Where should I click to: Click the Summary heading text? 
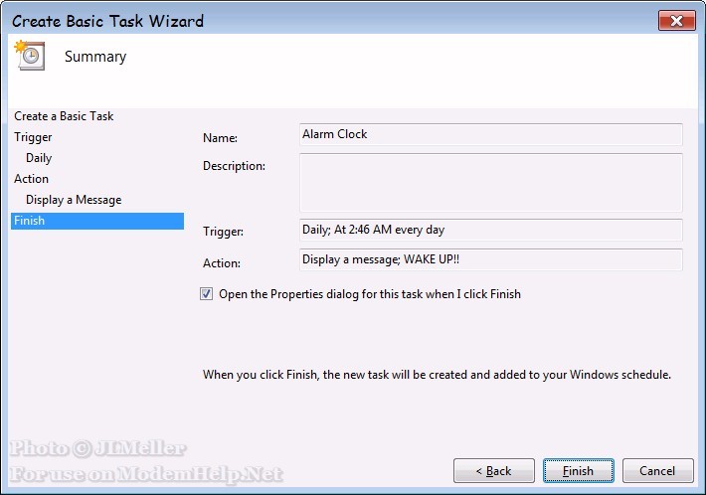pyautogui.click(x=95, y=57)
